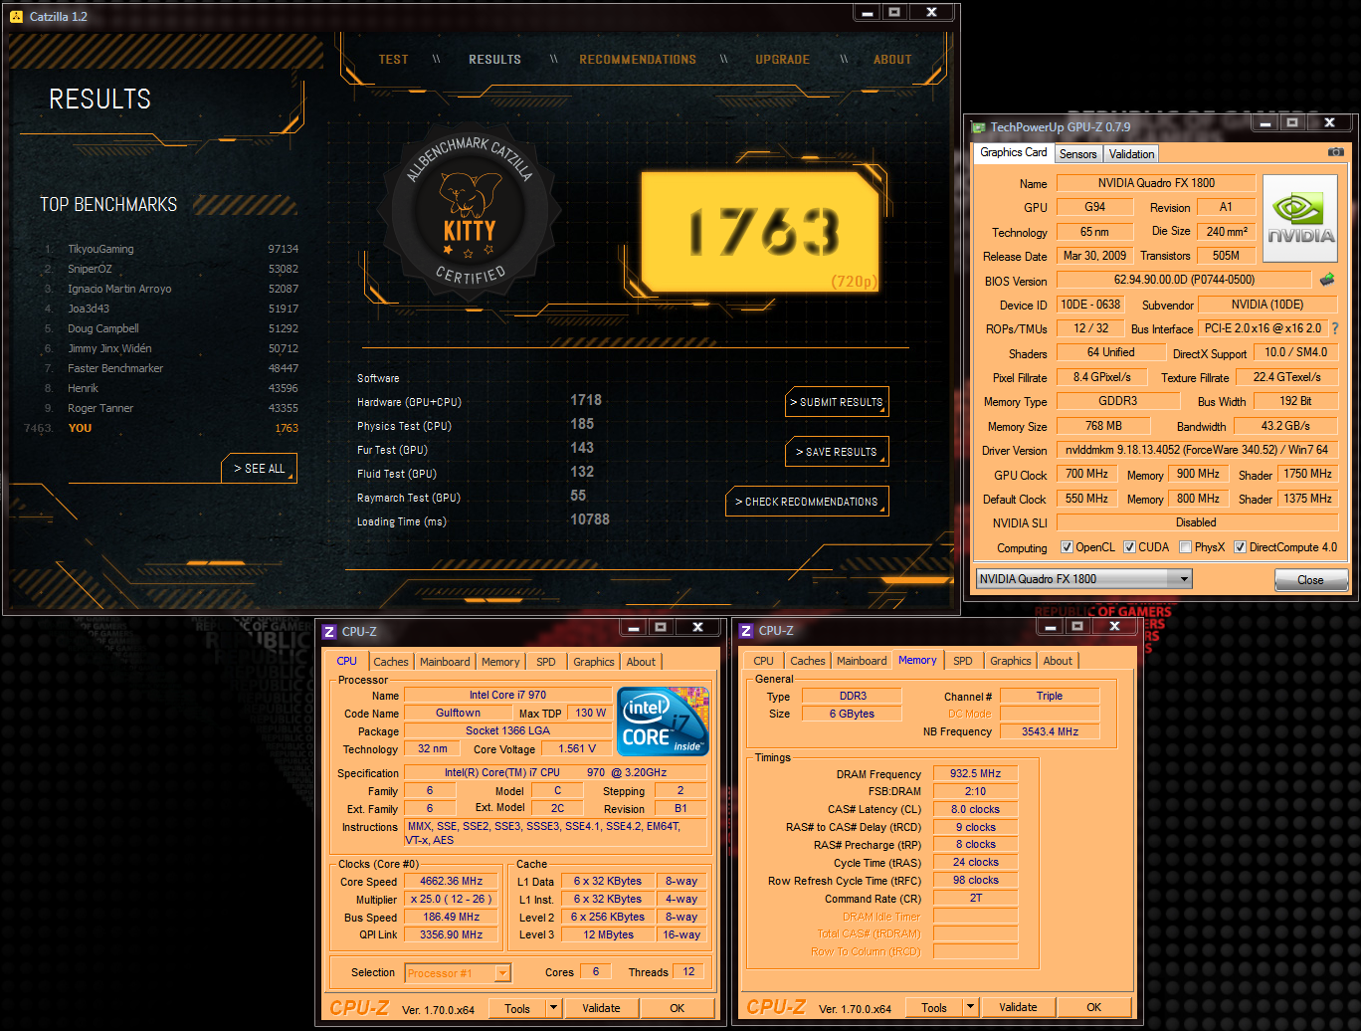Toggle the CUDA checkbox in GPU-Z
1361x1031 pixels.
pos(1129,547)
